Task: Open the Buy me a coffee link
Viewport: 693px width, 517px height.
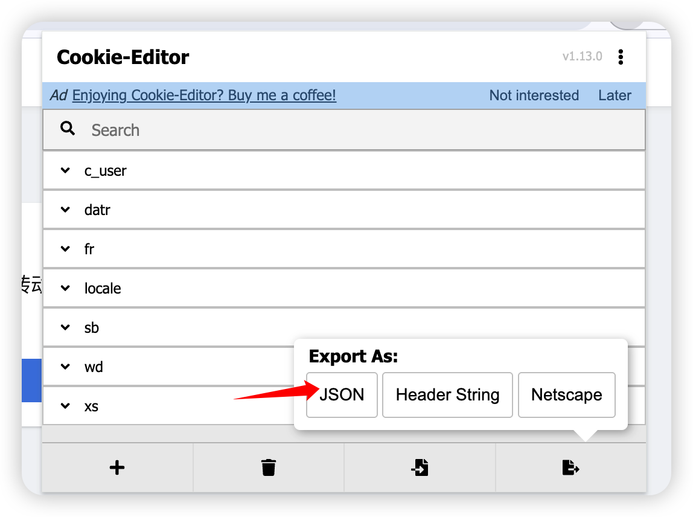Action: [x=204, y=95]
